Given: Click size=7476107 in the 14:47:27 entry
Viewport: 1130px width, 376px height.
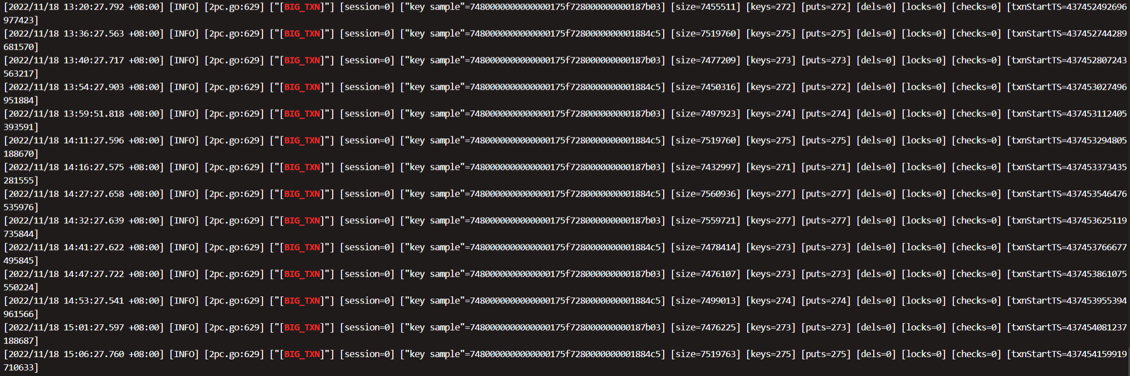Looking at the screenshot, I should point(705,274).
